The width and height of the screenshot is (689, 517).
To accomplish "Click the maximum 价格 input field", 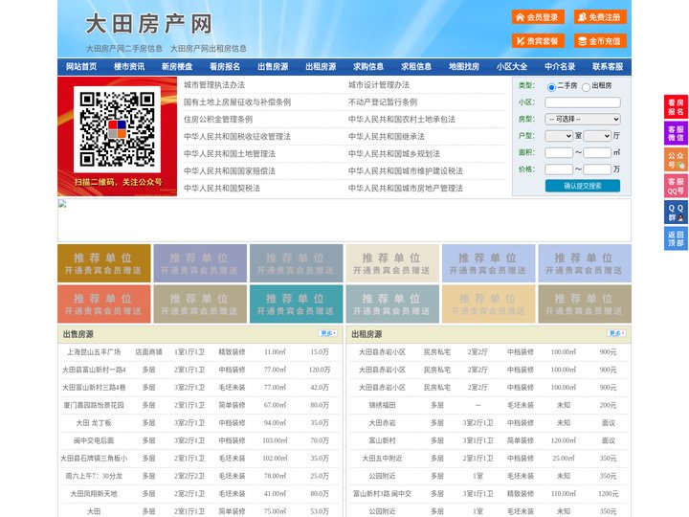I will [x=597, y=169].
